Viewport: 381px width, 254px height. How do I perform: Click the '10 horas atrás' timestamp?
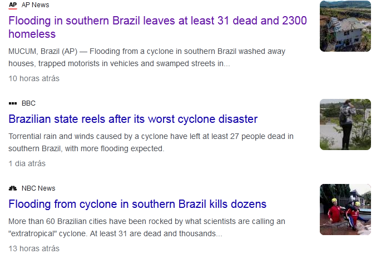[34, 78]
